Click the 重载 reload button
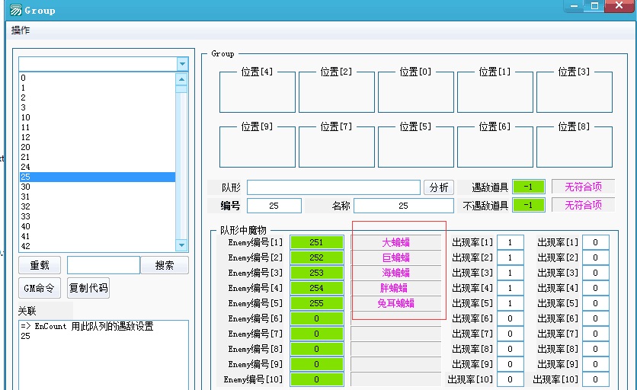 tap(40, 265)
